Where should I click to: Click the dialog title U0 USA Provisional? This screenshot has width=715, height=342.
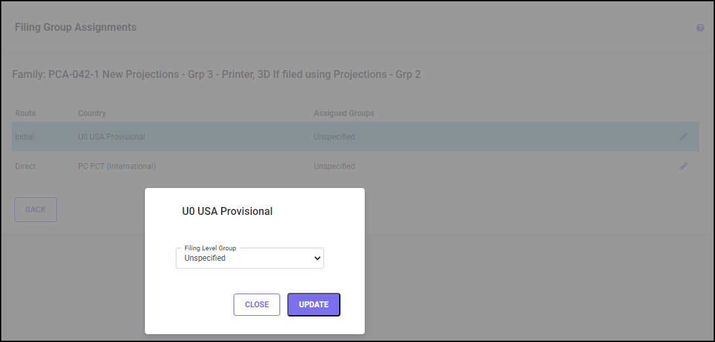227,211
